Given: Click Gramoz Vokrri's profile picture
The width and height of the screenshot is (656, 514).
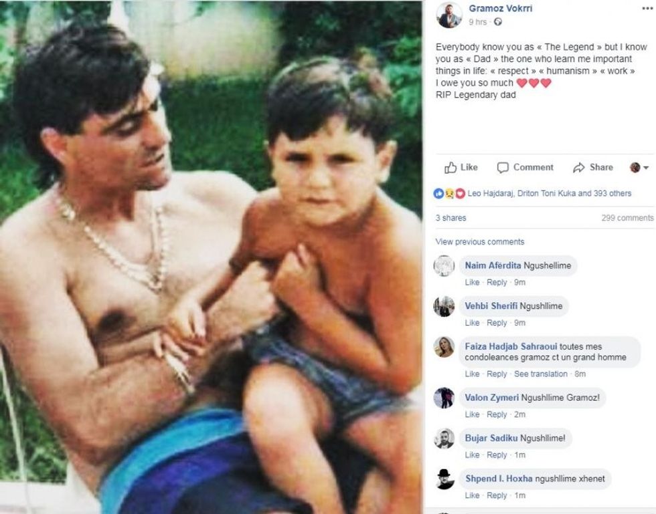Looking at the screenshot, I should pos(449,15).
